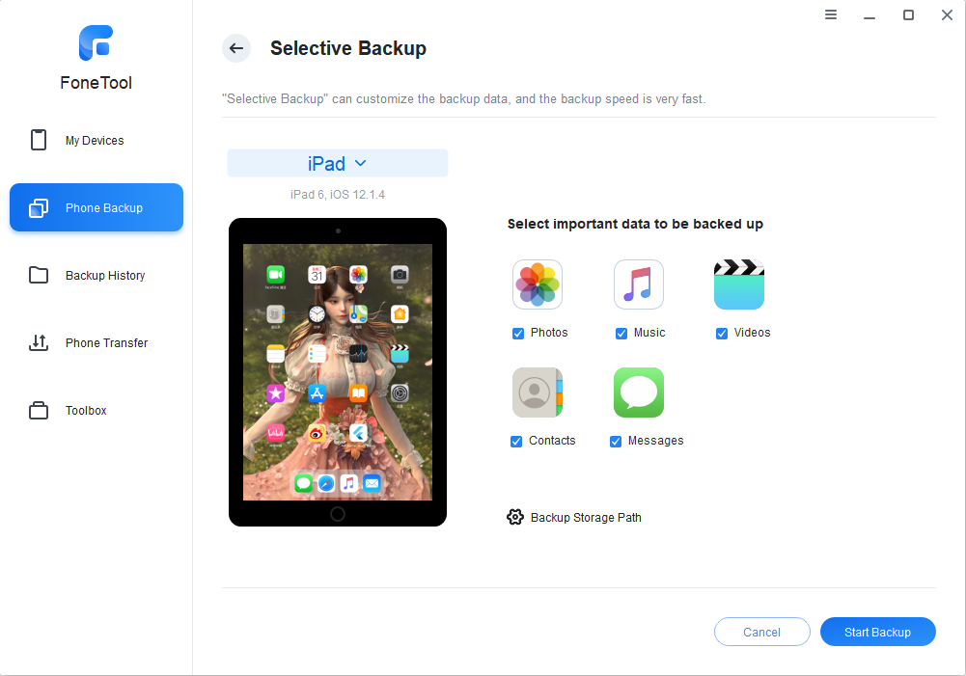Open My Devices in sidebar
Image resolution: width=966 pixels, height=676 pixels.
tap(97, 141)
